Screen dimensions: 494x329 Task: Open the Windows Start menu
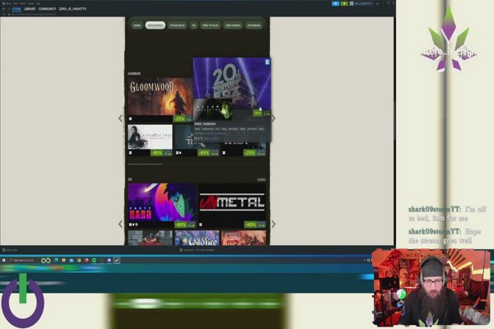(4, 261)
